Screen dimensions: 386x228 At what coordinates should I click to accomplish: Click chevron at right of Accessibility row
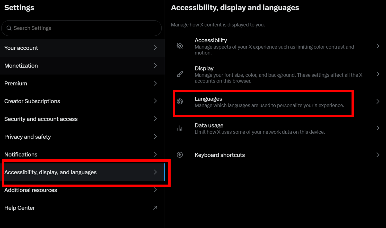pos(378,46)
